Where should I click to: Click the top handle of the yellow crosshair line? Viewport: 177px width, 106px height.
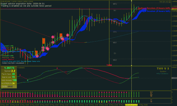click(131, 1)
